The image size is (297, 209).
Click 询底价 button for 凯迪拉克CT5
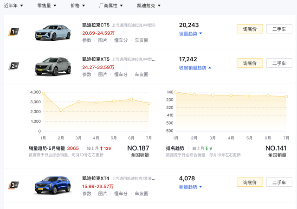pyautogui.click(x=250, y=29)
